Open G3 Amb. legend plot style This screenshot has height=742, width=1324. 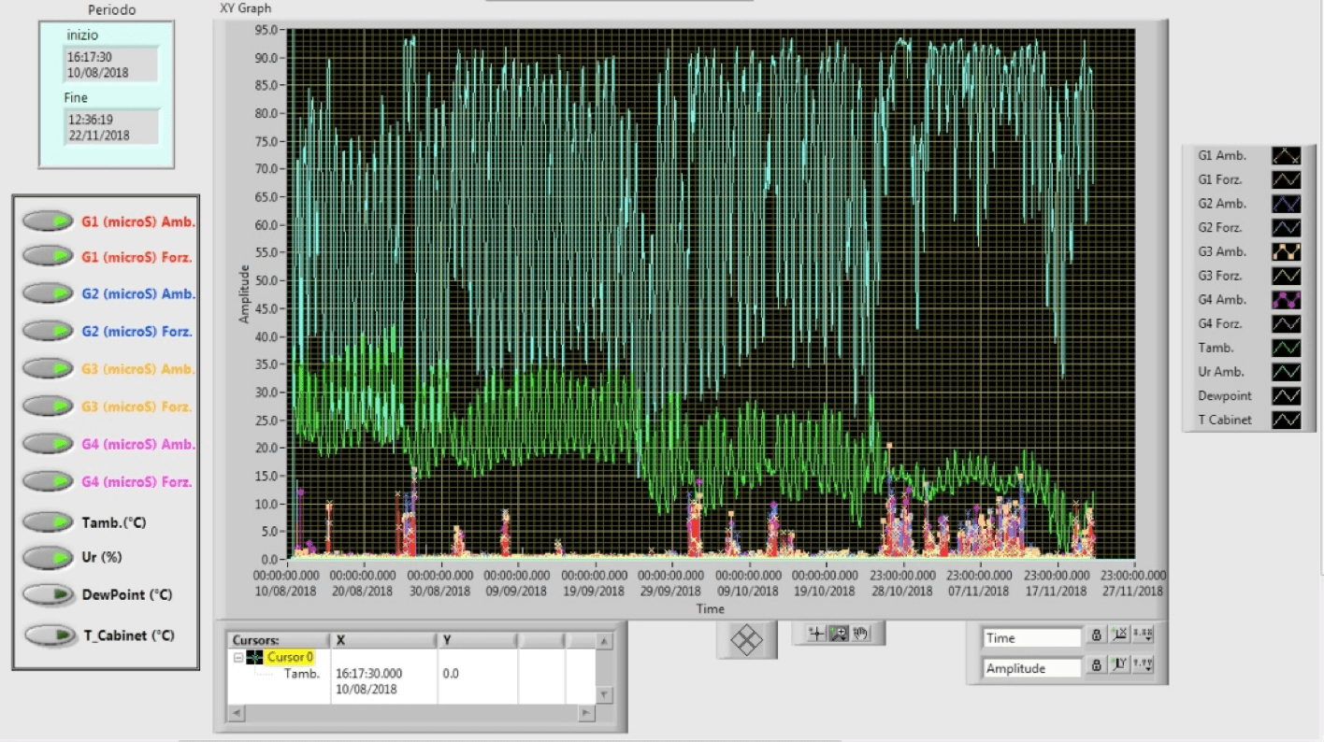(1286, 251)
